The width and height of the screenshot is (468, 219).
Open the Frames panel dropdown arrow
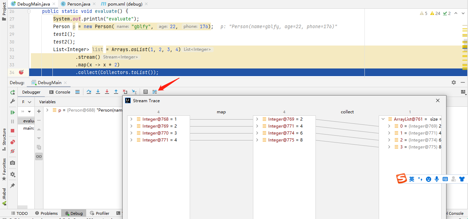pos(30,102)
